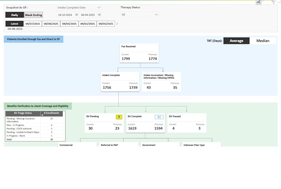Expand Intake Complete Date dropdown
281x189 pixels.
(99, 7)
